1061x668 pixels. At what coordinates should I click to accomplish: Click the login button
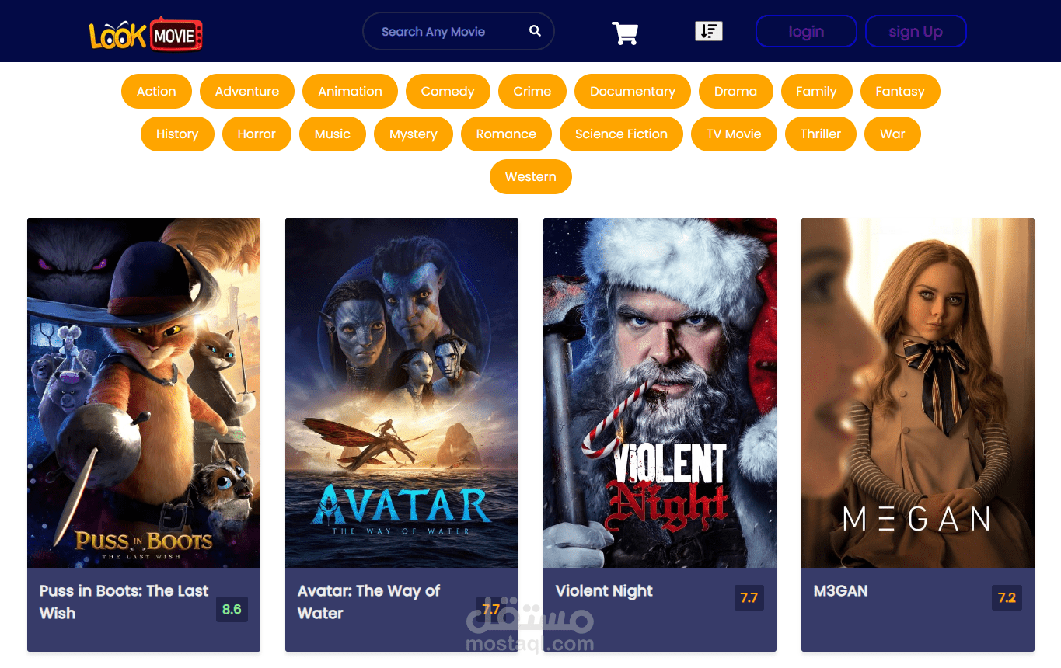(806, 31)
